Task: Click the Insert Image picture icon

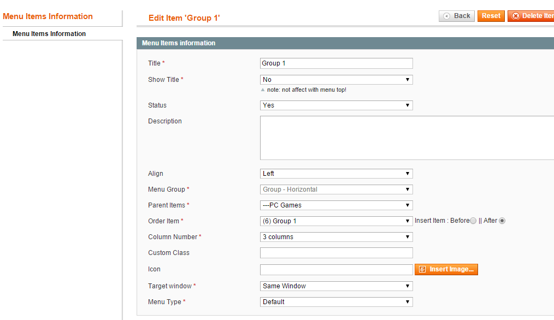Action: (x=422, y=270)
